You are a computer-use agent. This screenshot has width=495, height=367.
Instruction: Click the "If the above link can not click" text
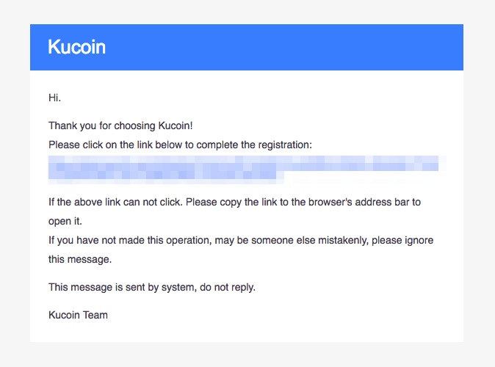point(115,202)
